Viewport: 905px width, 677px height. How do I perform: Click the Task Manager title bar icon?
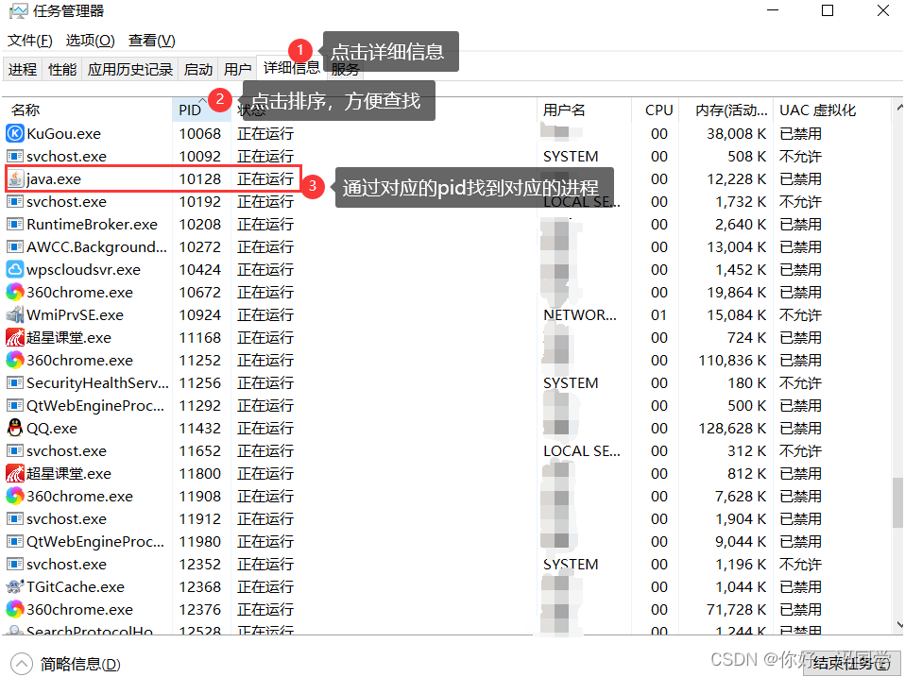click(x=19, y=11)
